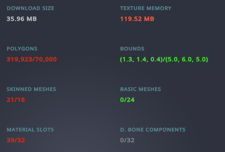Select the 119.52 MB texture memory value
225x152 pixels.
[137, 19]
